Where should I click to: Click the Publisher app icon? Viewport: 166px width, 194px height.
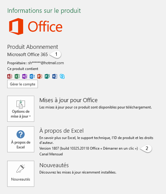click(x=47, y=76)
